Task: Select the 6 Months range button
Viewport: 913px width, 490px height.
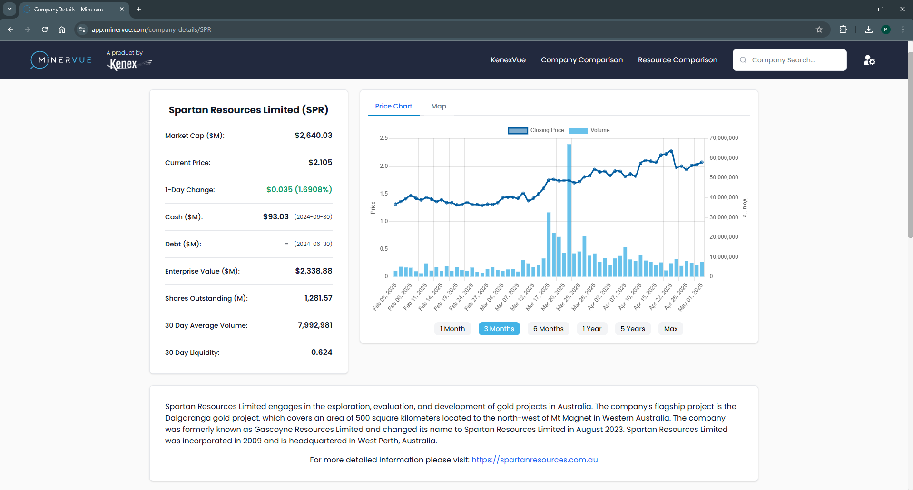Action: point(548,329)
